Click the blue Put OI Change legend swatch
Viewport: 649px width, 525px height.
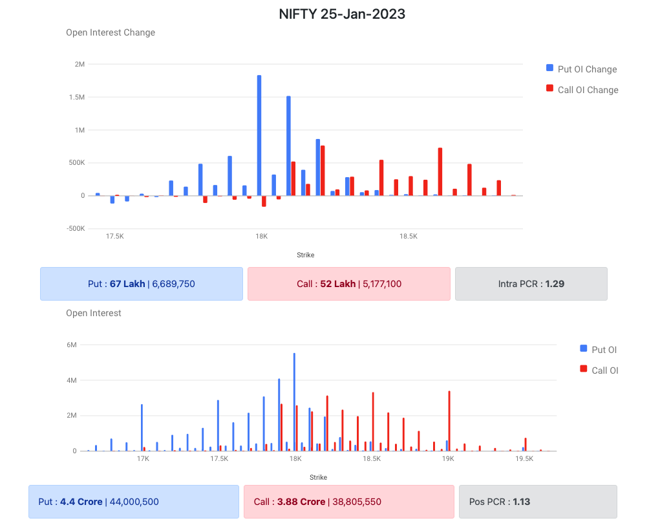click(549, 69)
